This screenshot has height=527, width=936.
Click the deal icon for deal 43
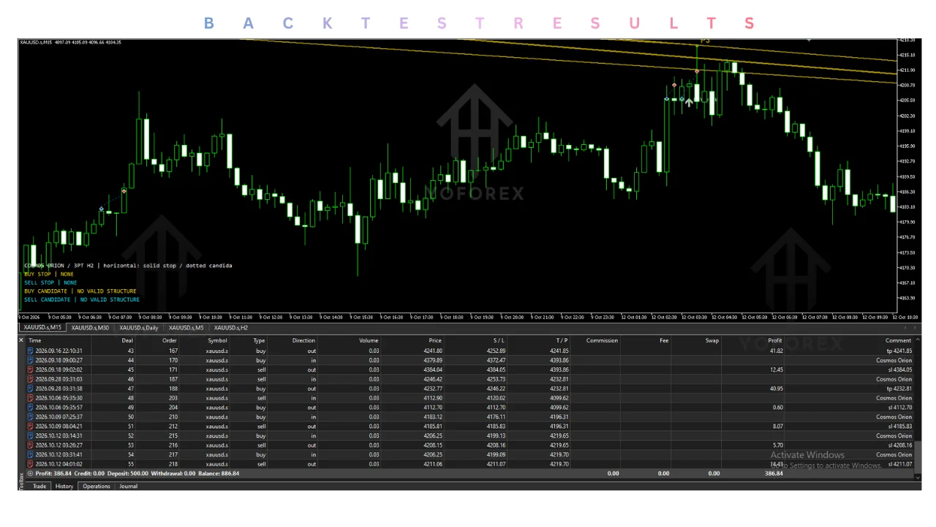tap(30, 351)
